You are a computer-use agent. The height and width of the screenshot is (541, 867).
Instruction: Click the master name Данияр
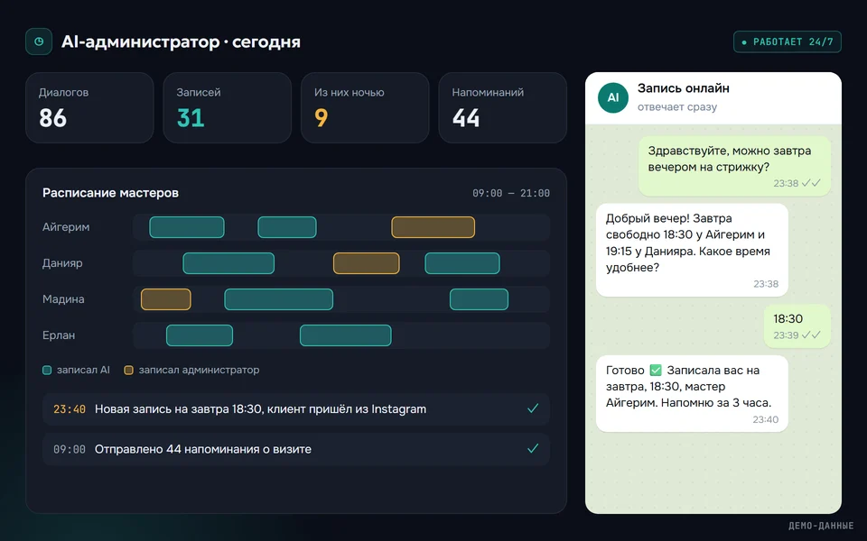point(62,262)
